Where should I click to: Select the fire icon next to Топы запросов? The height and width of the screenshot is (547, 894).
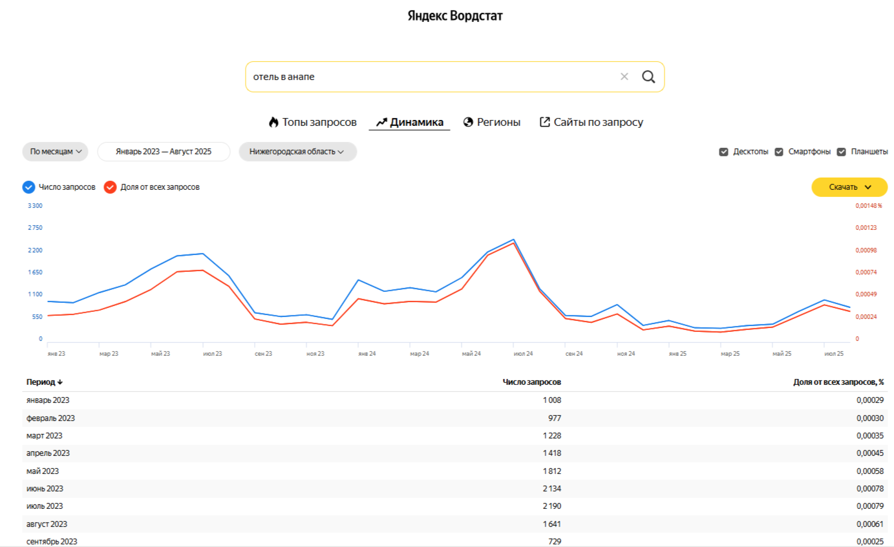[274, 121]
